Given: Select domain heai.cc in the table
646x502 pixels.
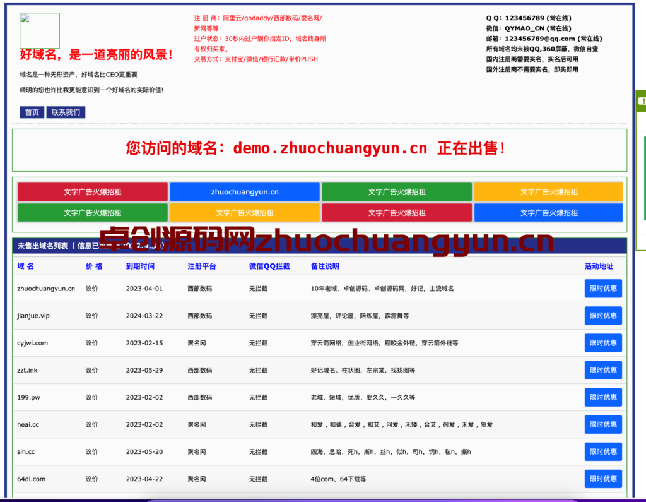Looking at the screenshot, I should click(x=28, y=424).
